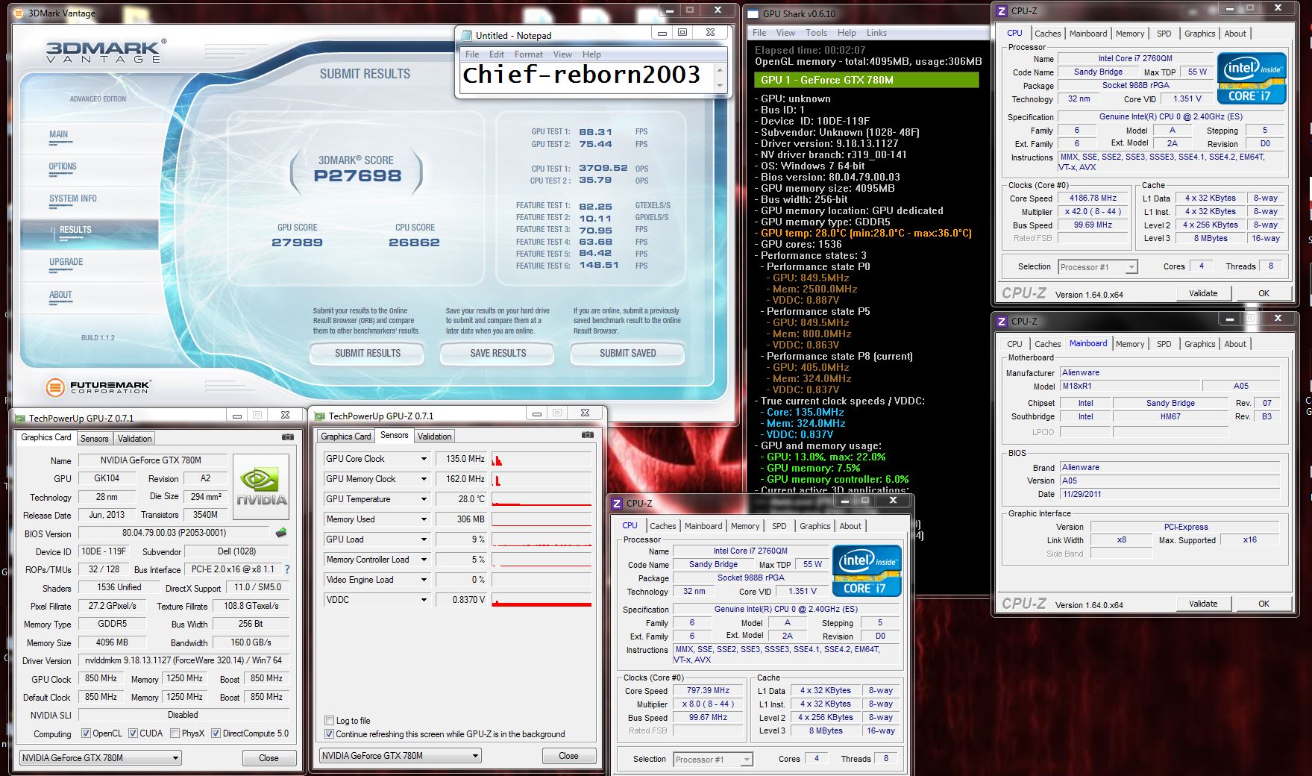Click the SAVE RESULTS button
The image size is (1312, 776).
click(498, 354)
